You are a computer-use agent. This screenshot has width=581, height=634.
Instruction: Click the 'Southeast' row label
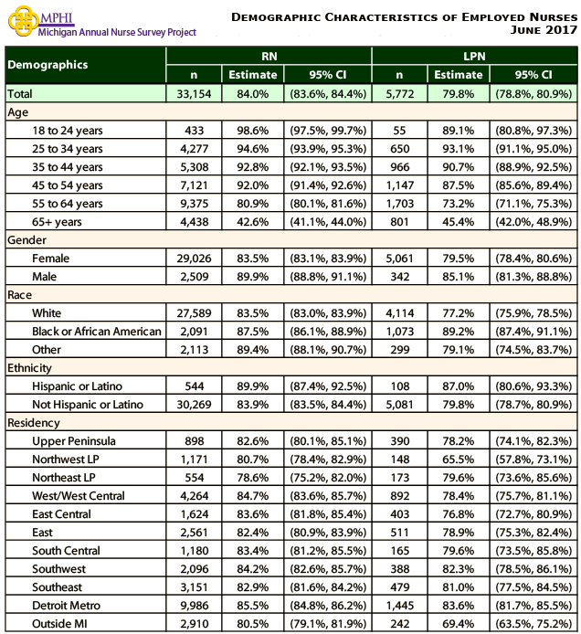click(57, 587)
